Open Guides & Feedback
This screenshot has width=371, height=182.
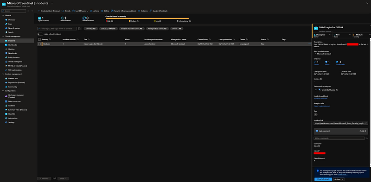158,11
